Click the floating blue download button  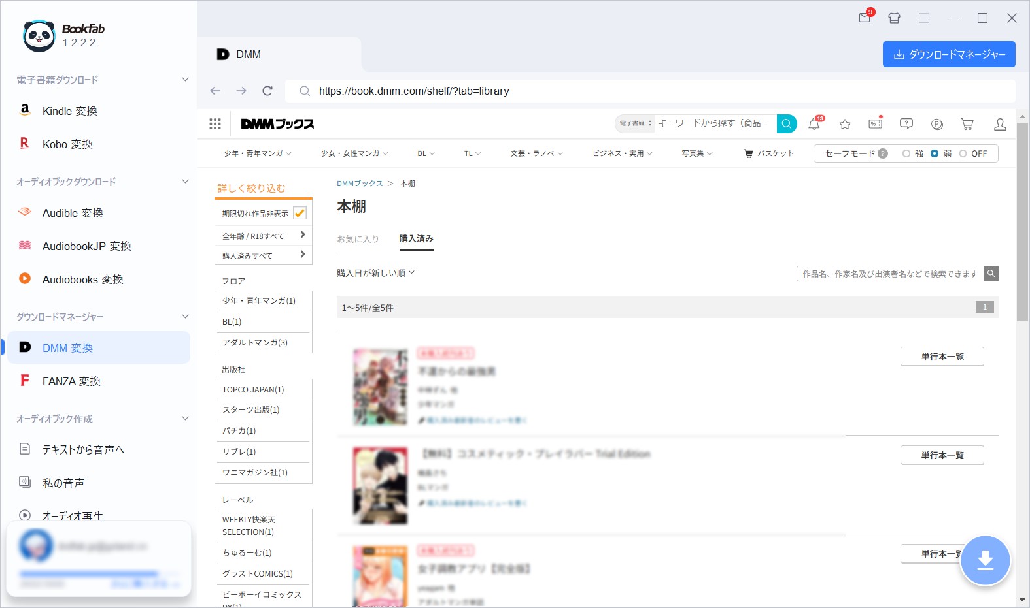[985, 560]
